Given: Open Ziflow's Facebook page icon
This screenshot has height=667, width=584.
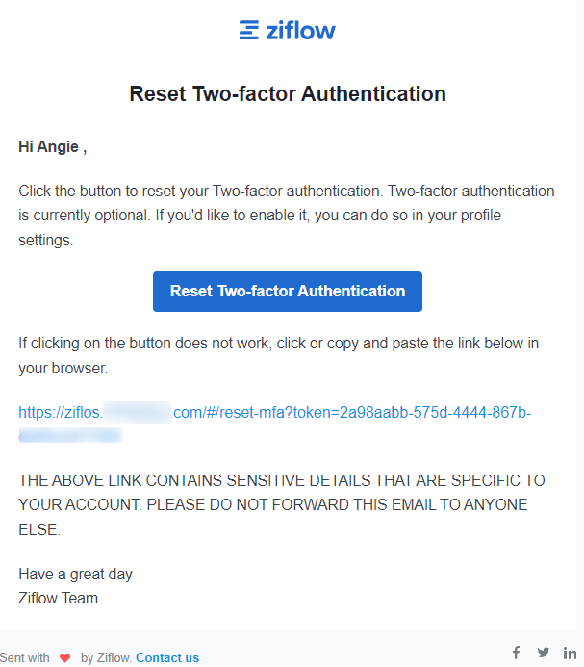Looking at the screenshot, I should pos(516,653).
